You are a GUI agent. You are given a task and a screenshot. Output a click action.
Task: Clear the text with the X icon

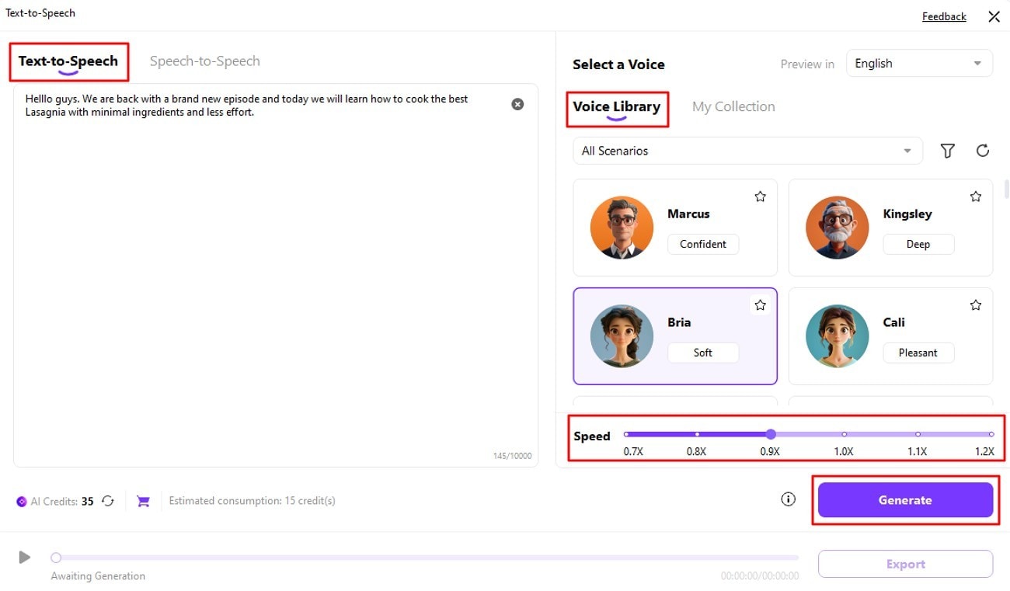[517, 104]
